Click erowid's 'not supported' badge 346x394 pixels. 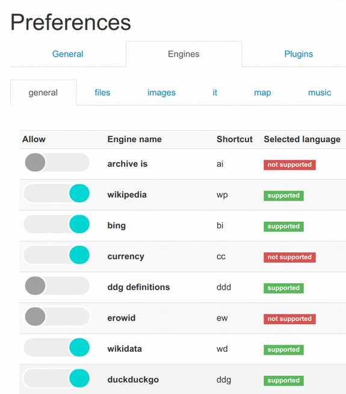(289, 319)
